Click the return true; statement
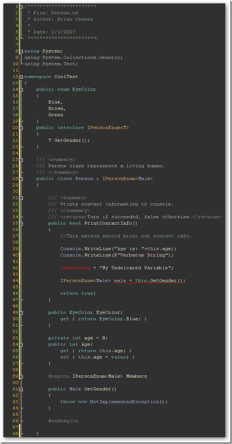Image resolution: width=232 pixels, height=444 pixels. [78, 293]
